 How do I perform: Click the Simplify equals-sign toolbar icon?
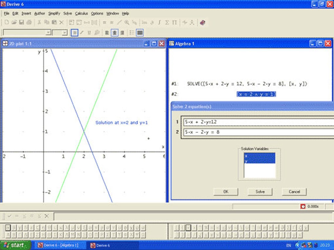point(104,22)
